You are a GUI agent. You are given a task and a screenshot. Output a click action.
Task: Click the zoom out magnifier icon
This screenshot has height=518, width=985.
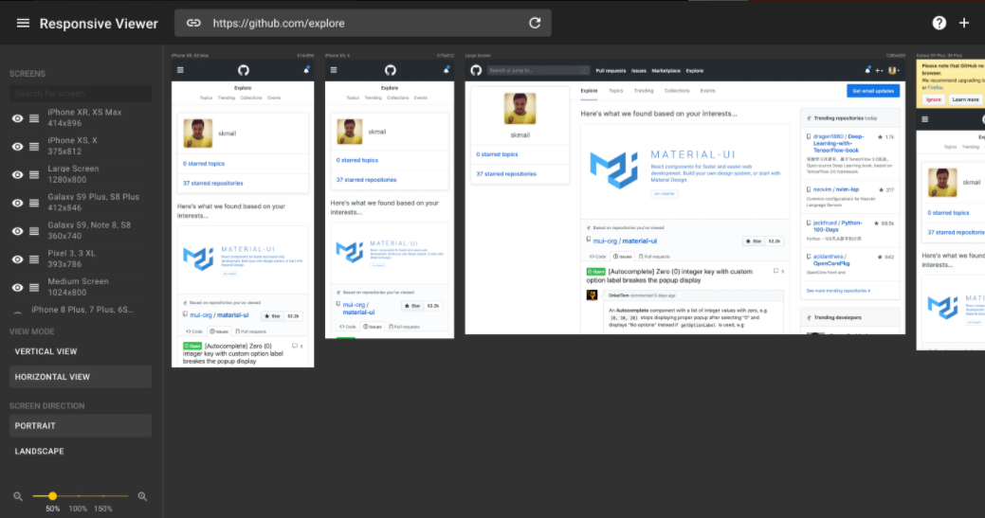[x=18, y=496]
